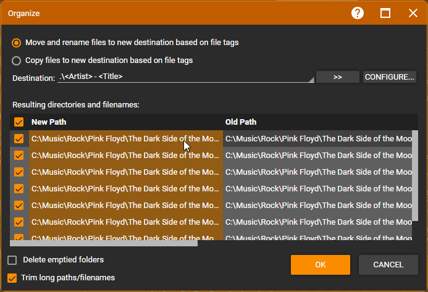Click the >> insert mask button

tap(337, 77)
